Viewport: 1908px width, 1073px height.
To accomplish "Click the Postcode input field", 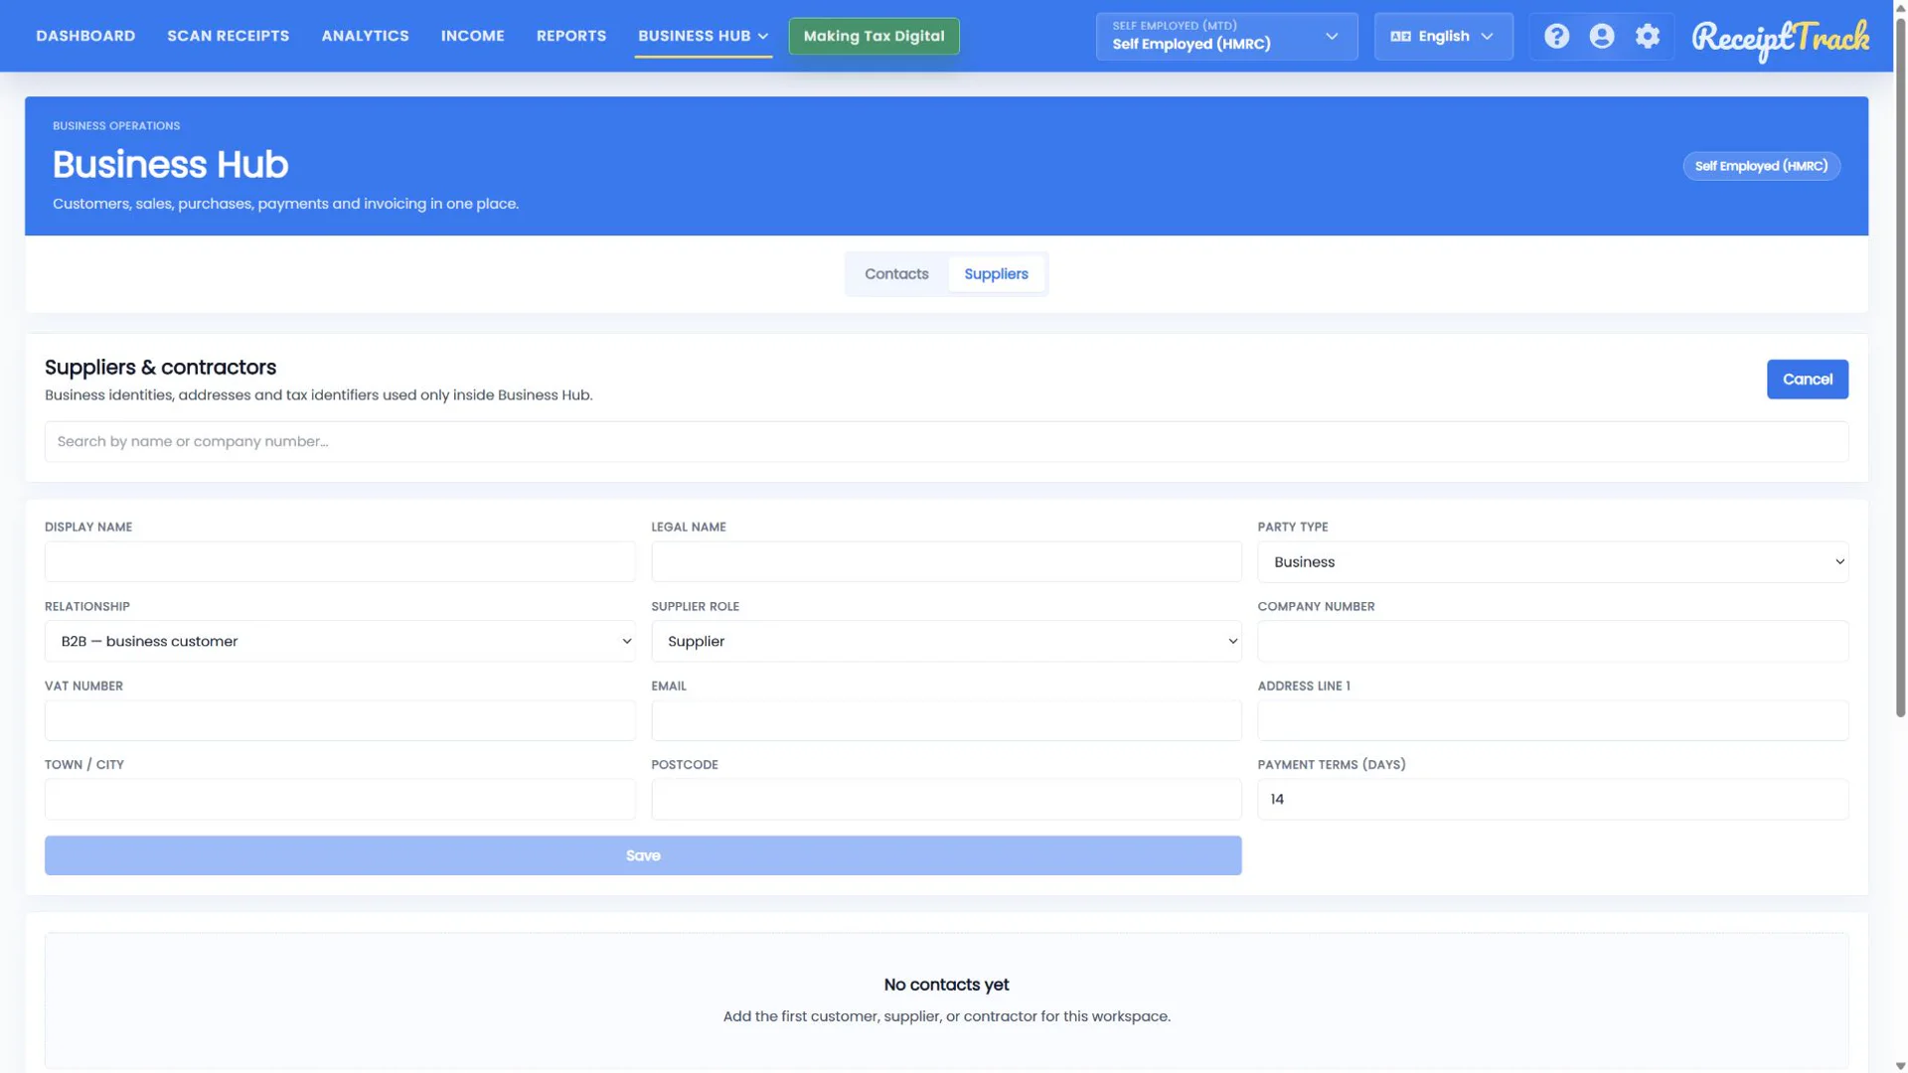I will tap(946, 800).
